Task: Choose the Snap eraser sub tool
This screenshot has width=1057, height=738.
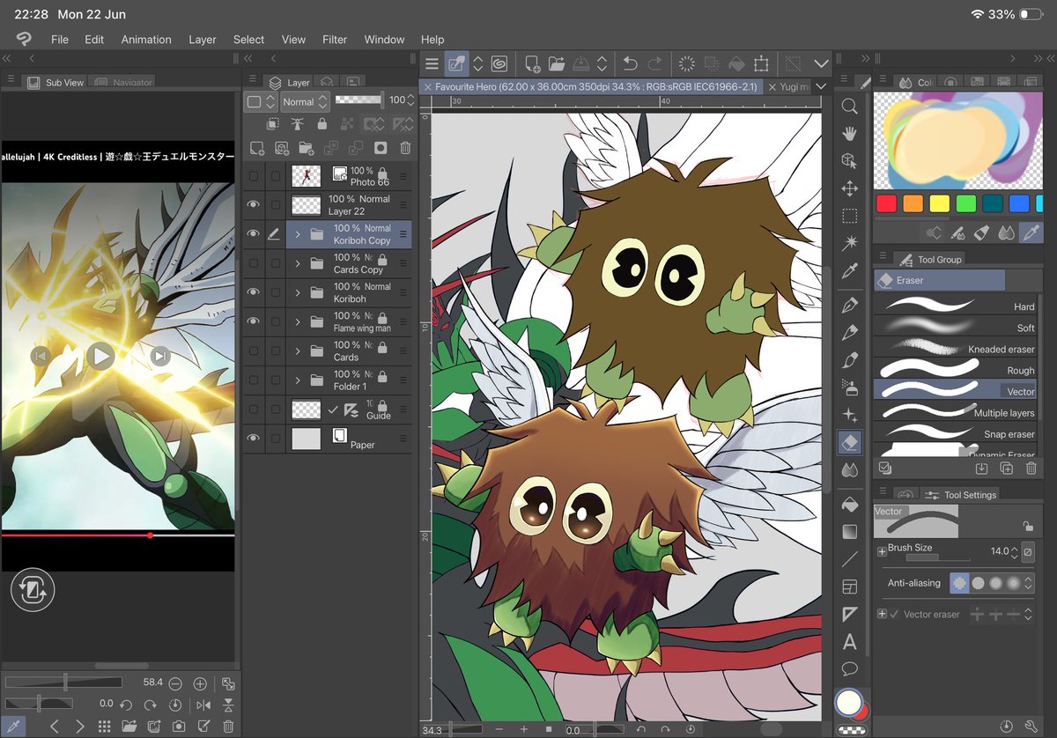Action: click(x=956, y=433)
